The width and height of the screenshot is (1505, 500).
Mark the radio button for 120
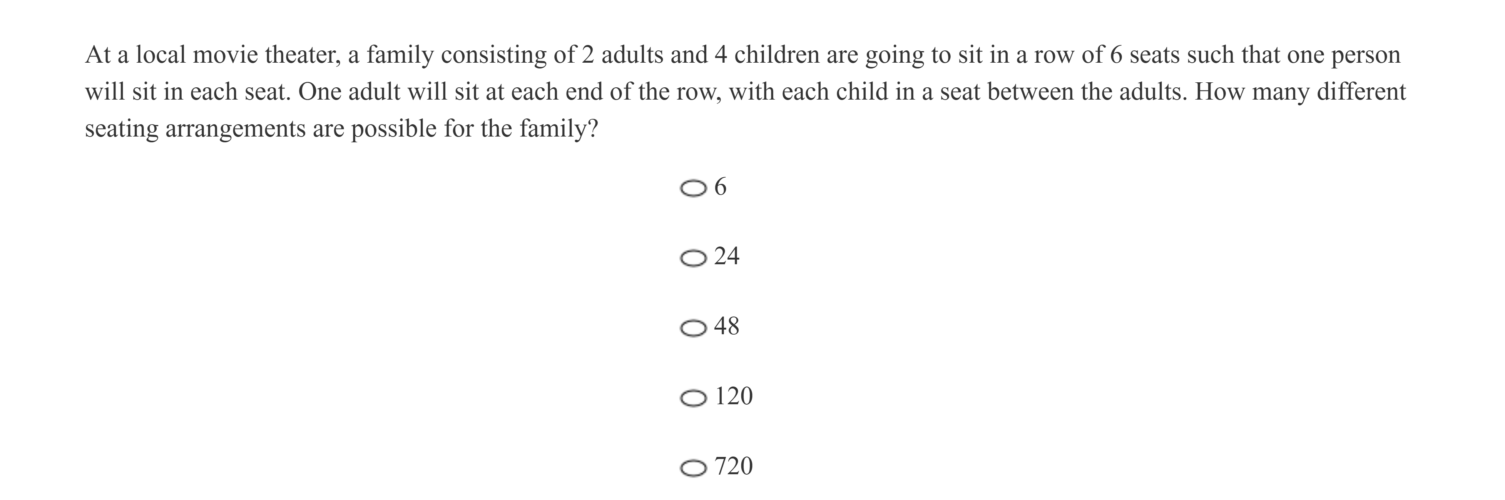tap(694, 398)
